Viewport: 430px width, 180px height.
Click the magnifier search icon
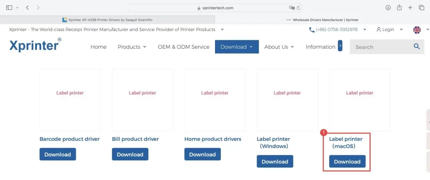[417, 47]
